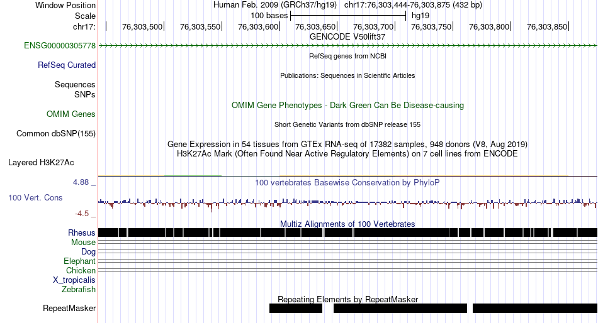
Task: Click the 4.88 PhyloP upper value
Action: point(81,182)
